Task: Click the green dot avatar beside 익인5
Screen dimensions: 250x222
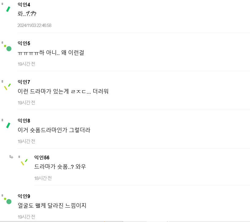Action: pos(8,49)
